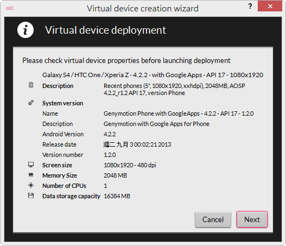Click the 'Virtual device deployment' header title
The image size is (286, 246).
tap(105, 30)
